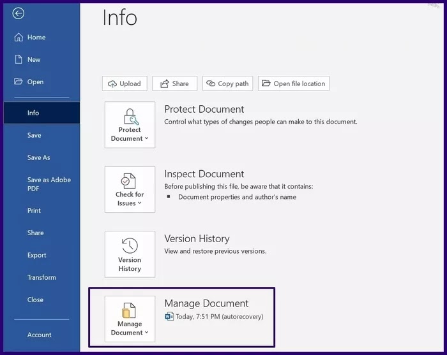
Task: Expand the Check for Issues dropdown
Action: (130, 189)
